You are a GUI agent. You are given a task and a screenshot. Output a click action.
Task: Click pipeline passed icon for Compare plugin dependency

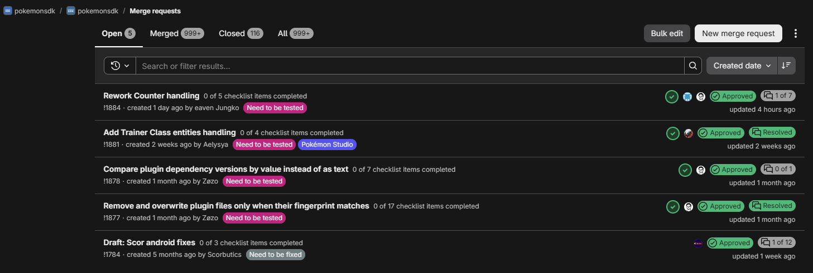tap(685, 170)
